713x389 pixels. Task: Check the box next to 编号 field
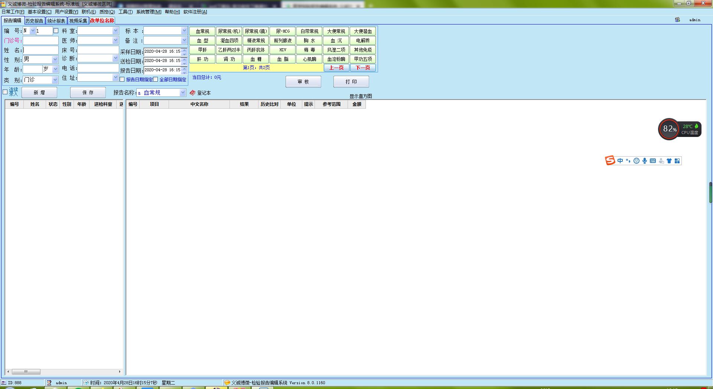tap(56, 31)
